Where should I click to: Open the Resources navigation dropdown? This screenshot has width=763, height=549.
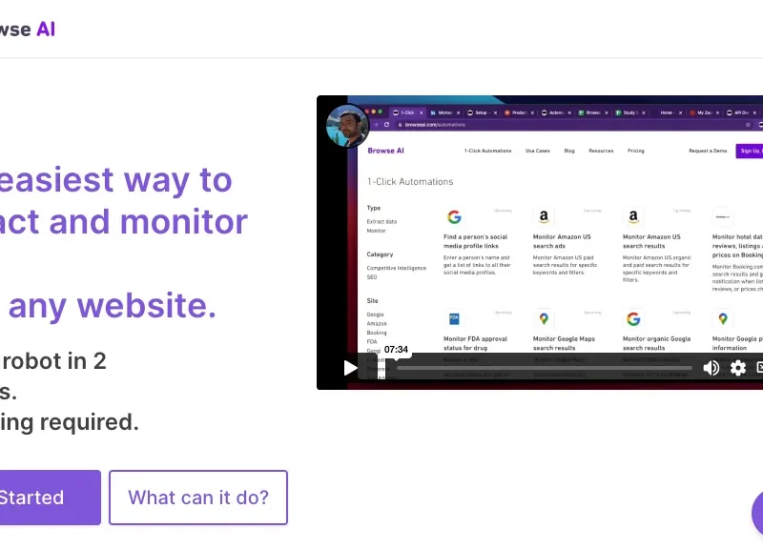click(602, 151)
